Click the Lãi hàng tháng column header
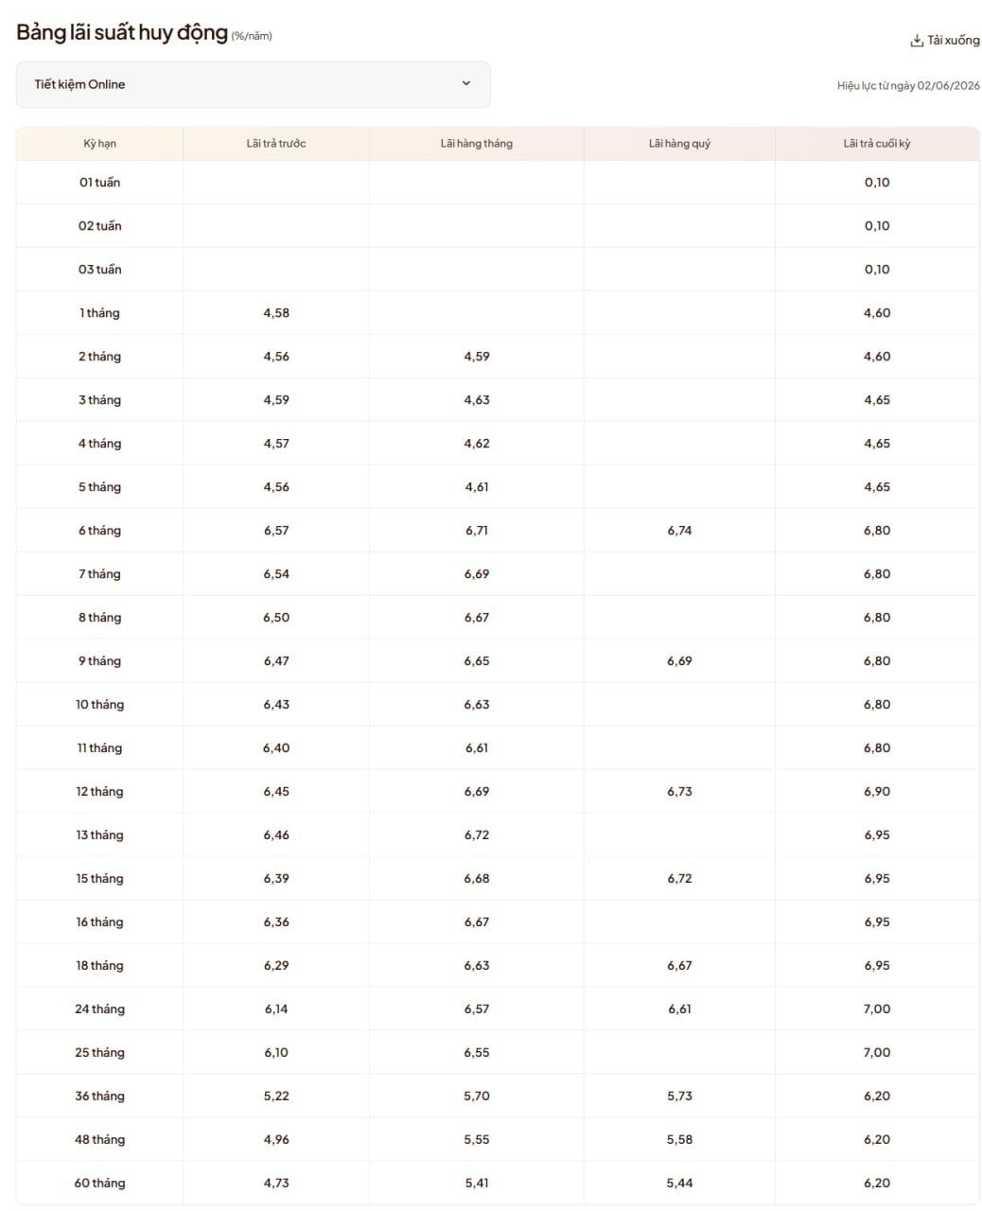 [477, 144]
